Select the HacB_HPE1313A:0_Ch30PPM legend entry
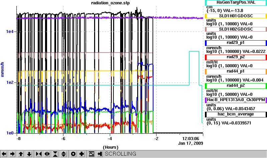This screenshot has height=158, width=267. 236,100
